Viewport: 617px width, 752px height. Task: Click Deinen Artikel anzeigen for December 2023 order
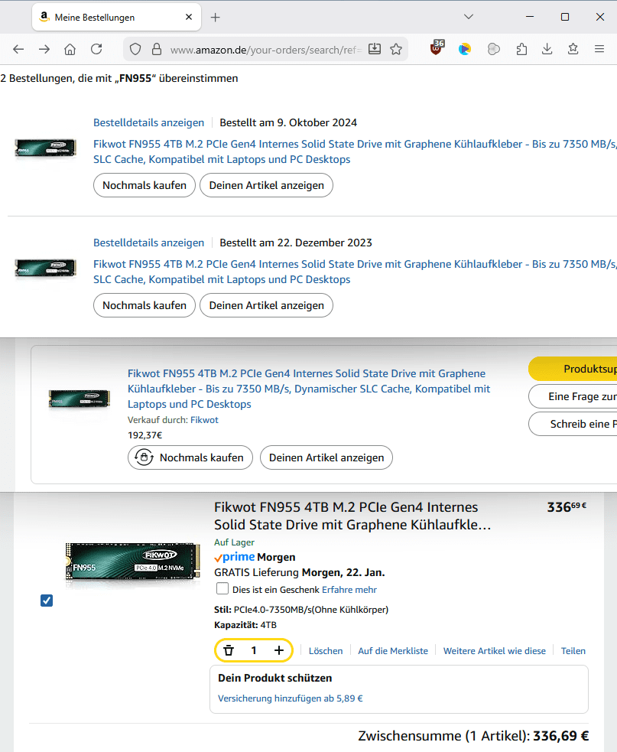(267, 305)
